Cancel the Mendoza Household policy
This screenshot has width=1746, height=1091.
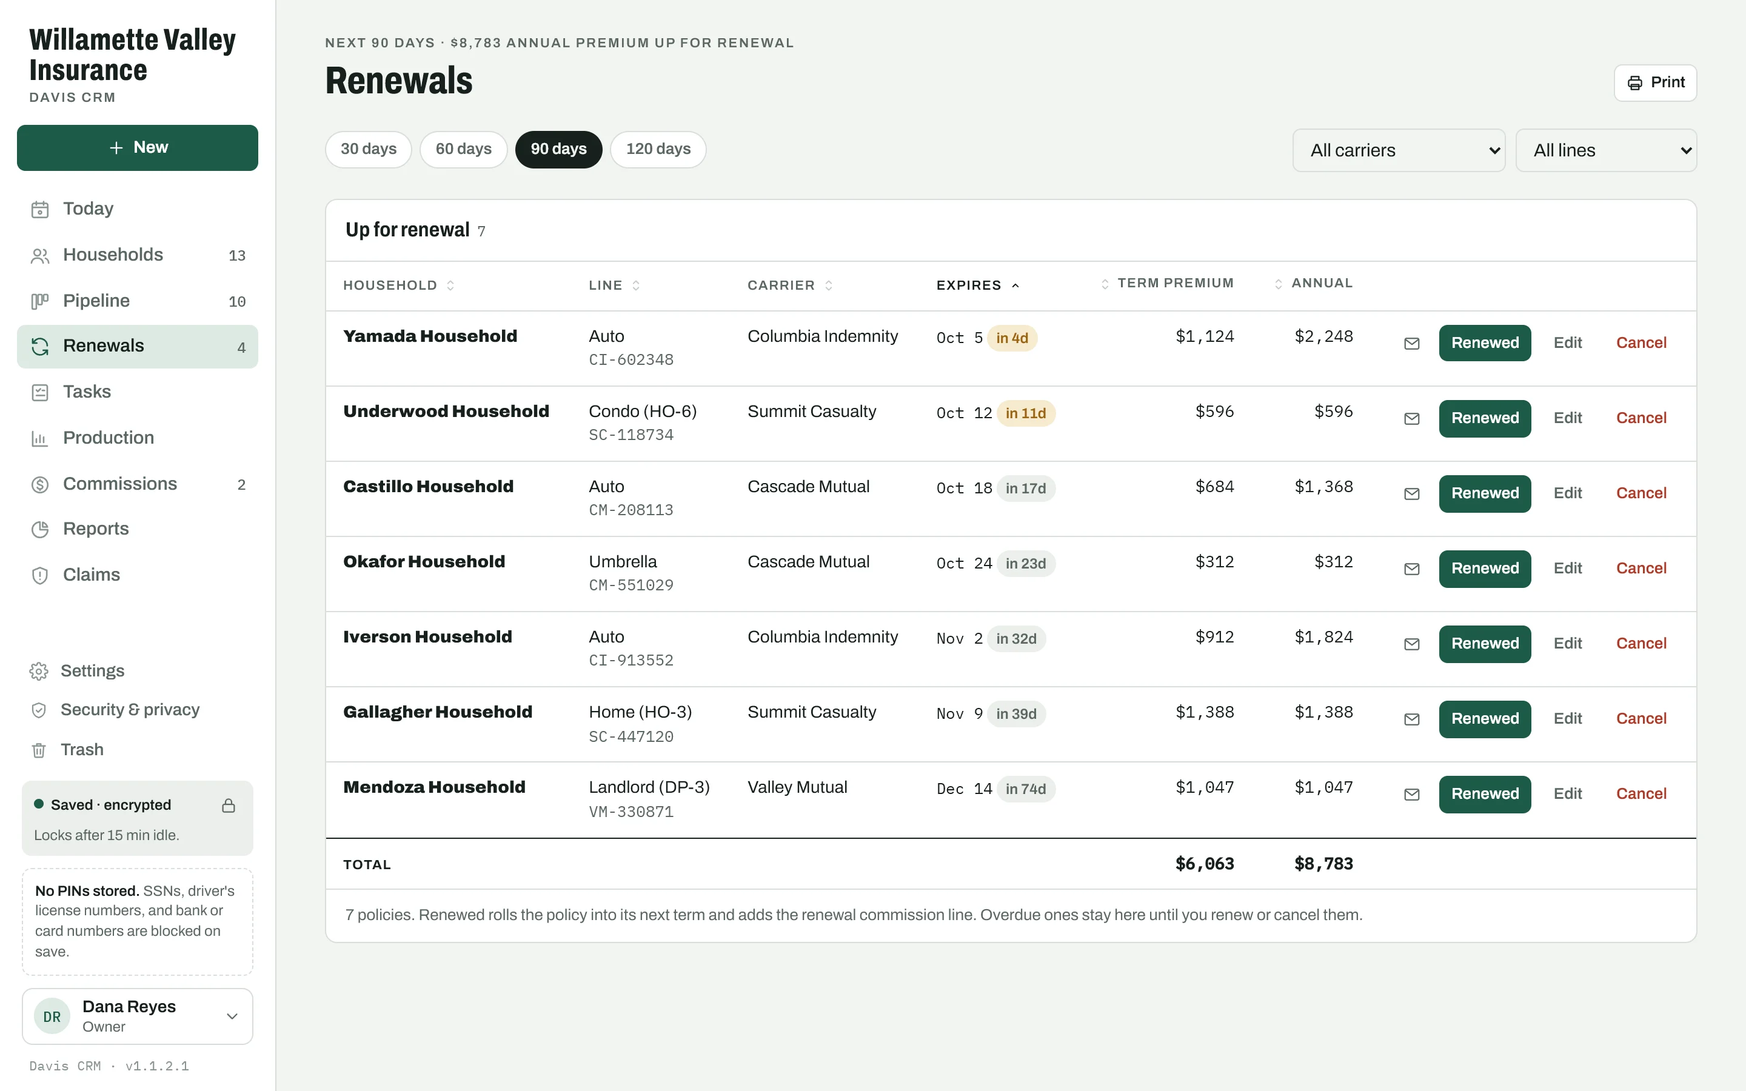1641,794
